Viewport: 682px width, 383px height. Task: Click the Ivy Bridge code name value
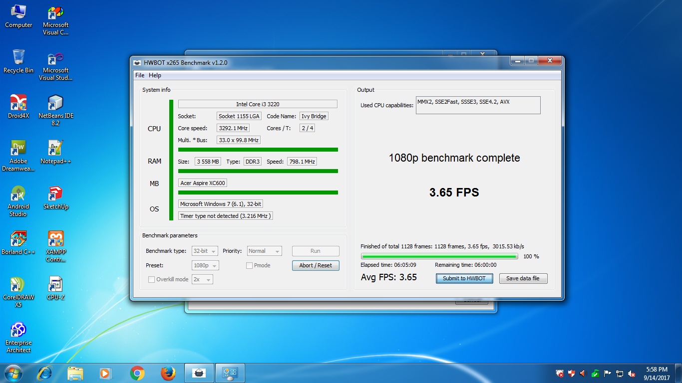pyautogui.click(x=314, y=116)
